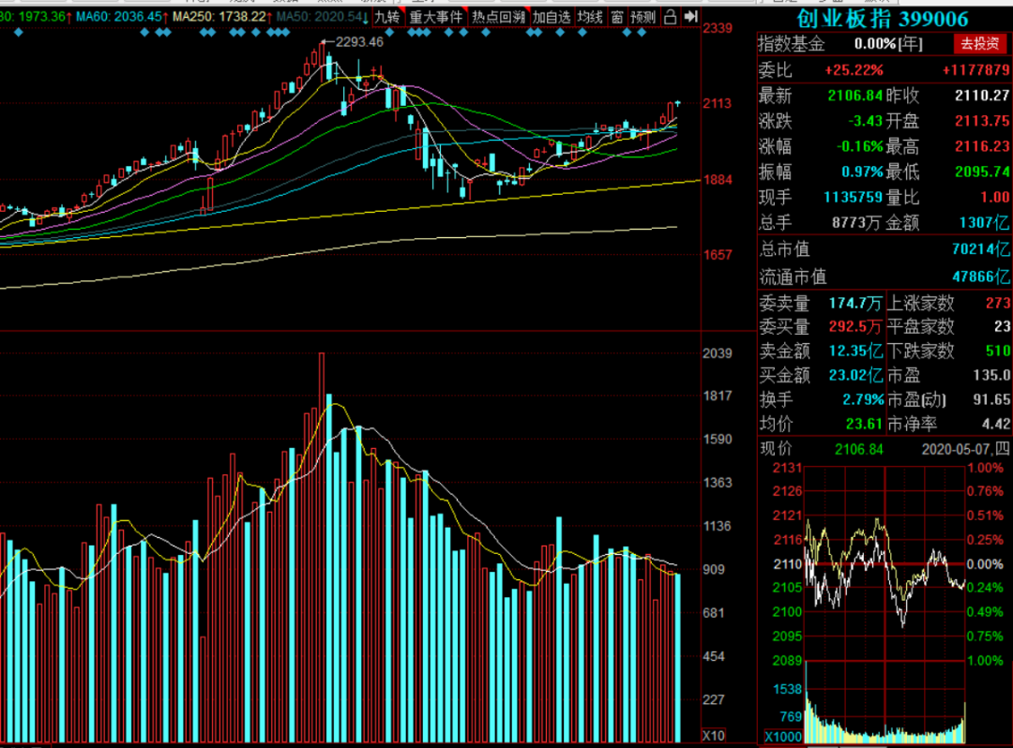This screenshot has height=748, width=1013.
Task: Click the 指数基金 label
Action: (792, 44)
